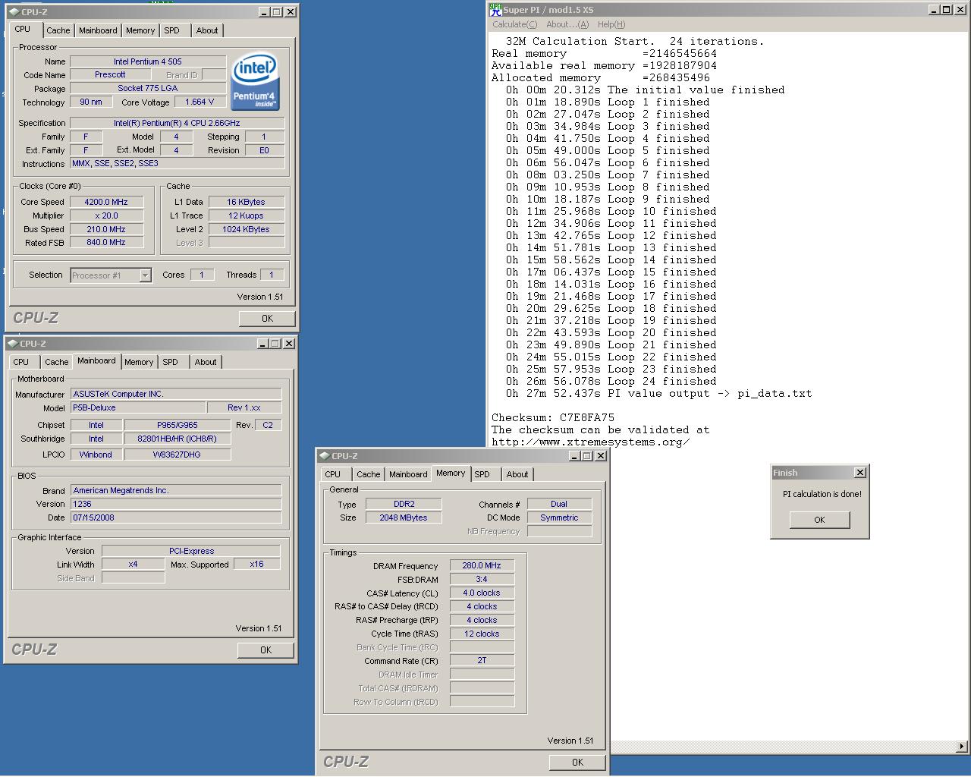The width and height of the screenshot is (971, 777).
Task: Click the Socket 775 LGA package field
Action: pyautogui.click(x=148, y=88)
